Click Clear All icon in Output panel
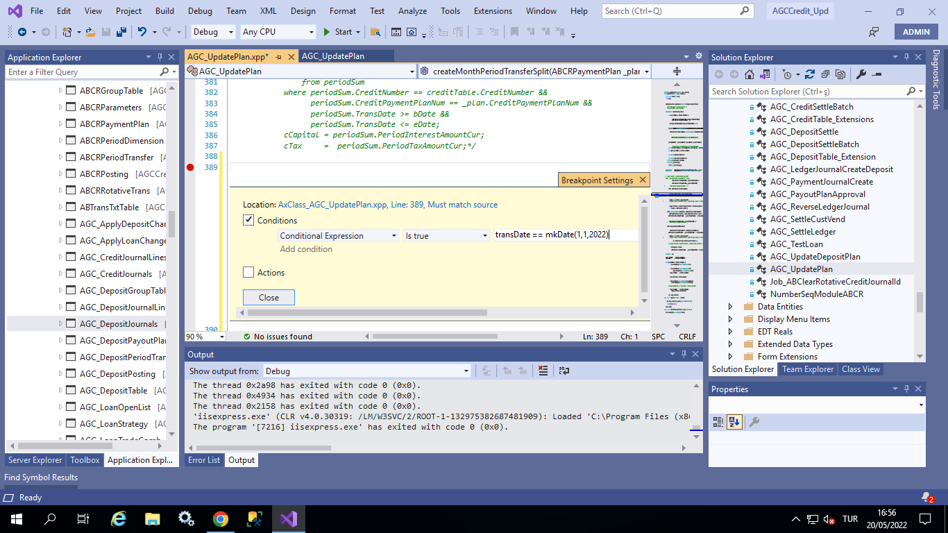Screen dimensions: 948x533 543,371
